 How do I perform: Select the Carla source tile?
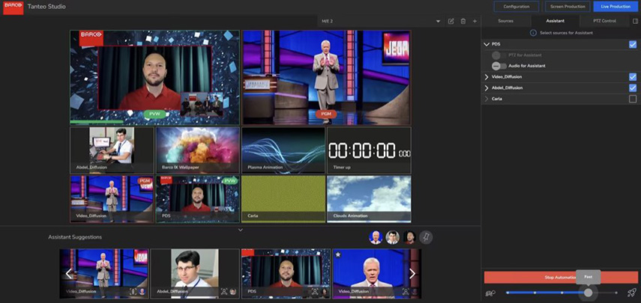pyautogui.click(x=283, y=199)
